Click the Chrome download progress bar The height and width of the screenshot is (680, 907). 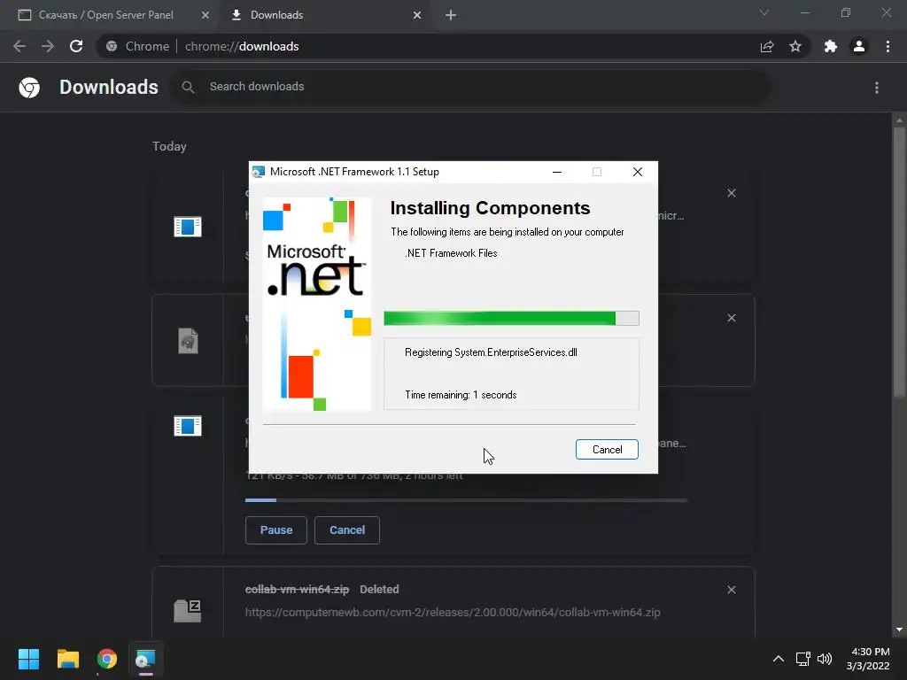pos(466,500)
